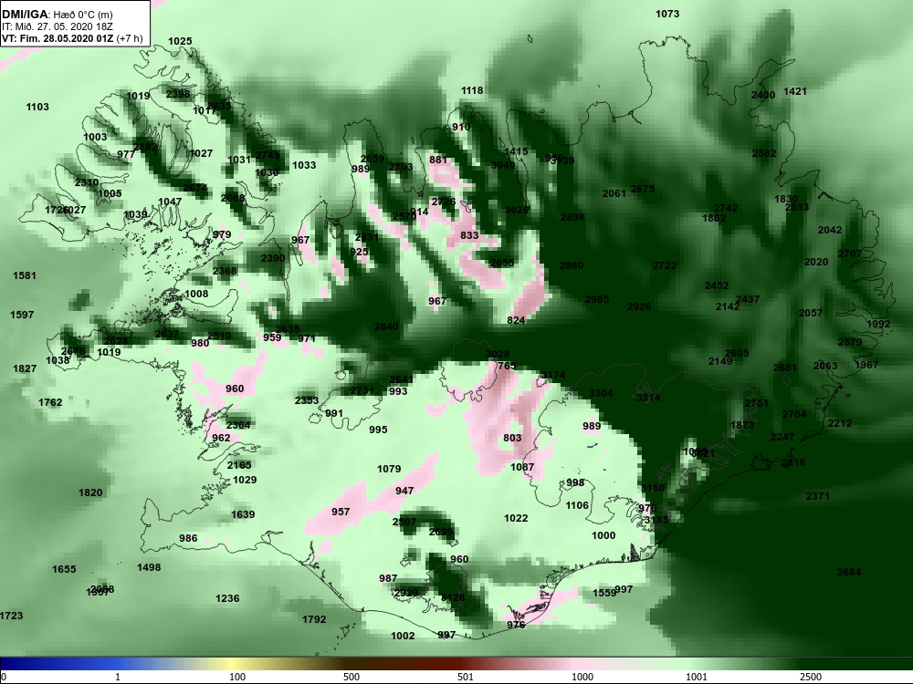Click the map value '995'
Viewport: 913px width, 684px height.
[378, 430]
